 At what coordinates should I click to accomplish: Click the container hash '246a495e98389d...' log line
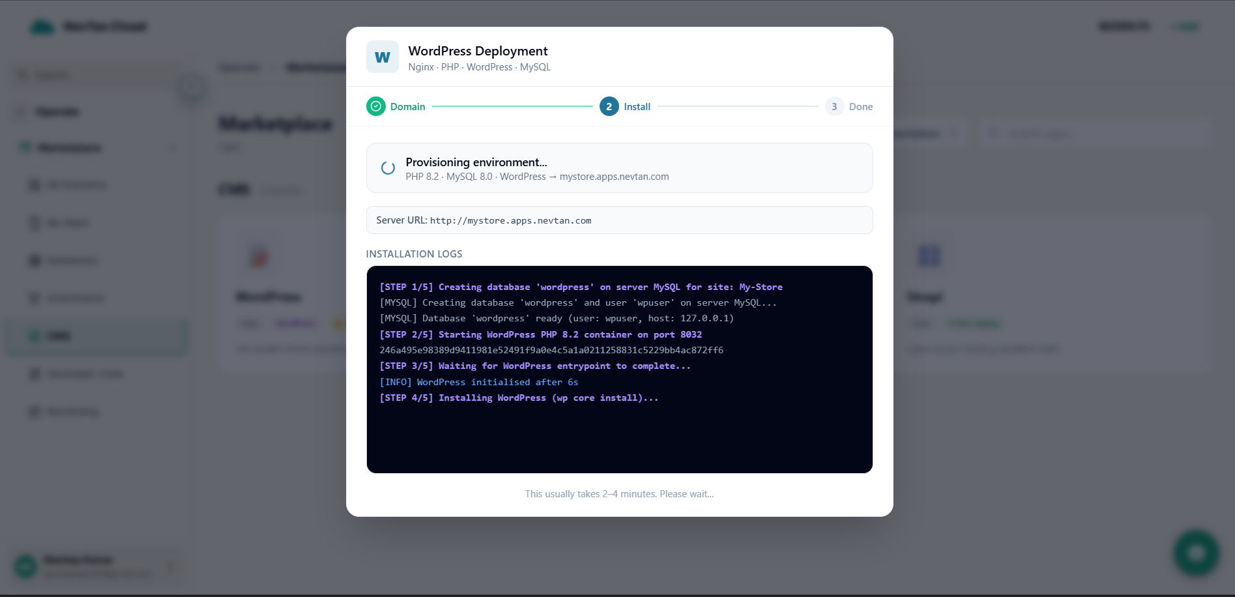pyautogui.click(x=551, y=350)
